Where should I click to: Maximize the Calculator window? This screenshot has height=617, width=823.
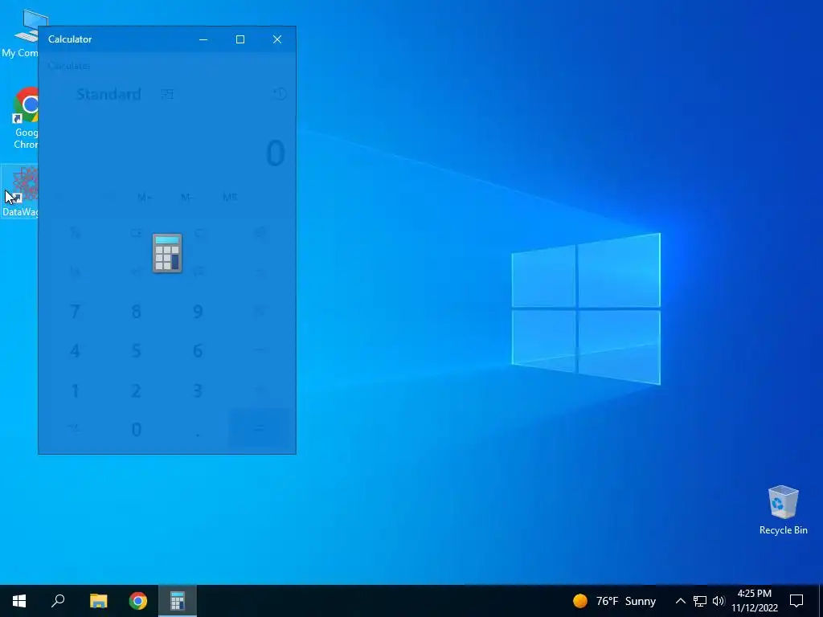click(240, 39)
